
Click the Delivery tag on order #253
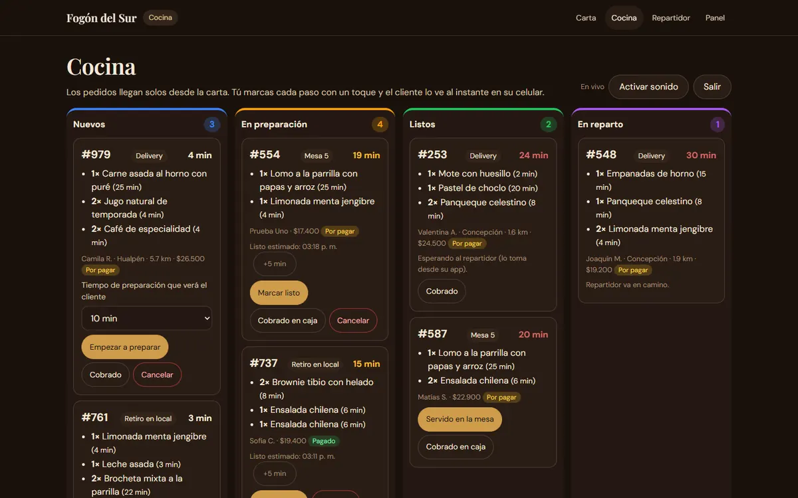pyautogui.click(x=483, y=155)
